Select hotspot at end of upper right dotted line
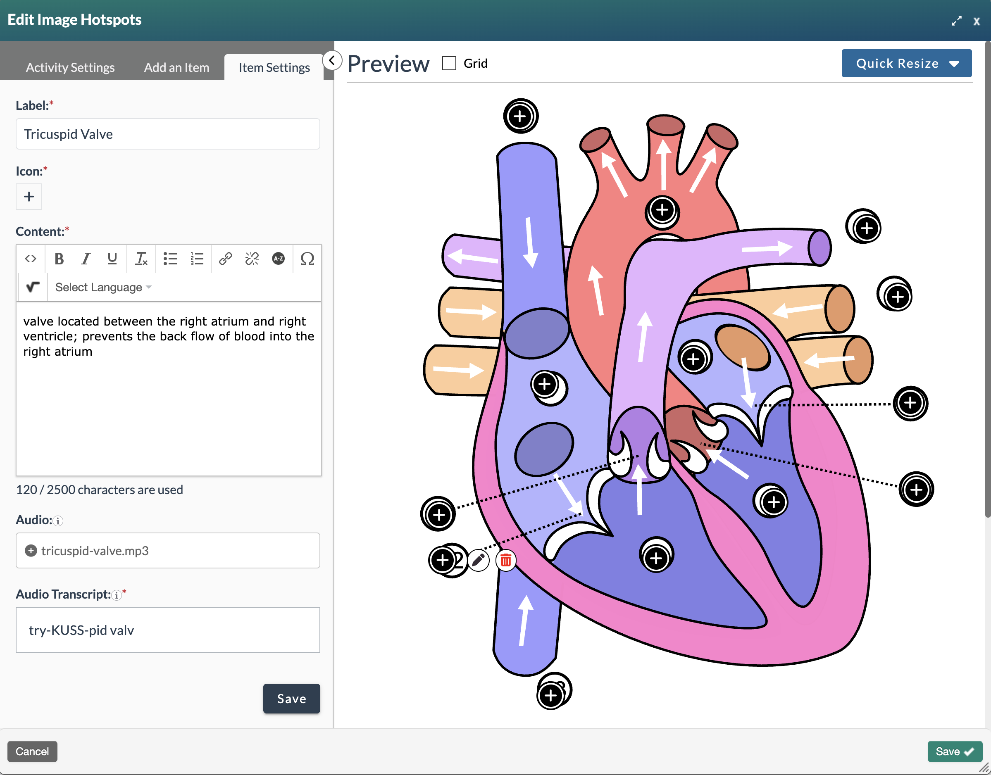 coord(910,403)
